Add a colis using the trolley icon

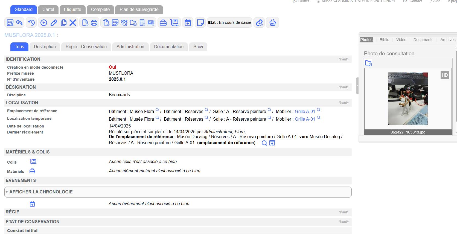pyautogui.click(x=33, y=162)
